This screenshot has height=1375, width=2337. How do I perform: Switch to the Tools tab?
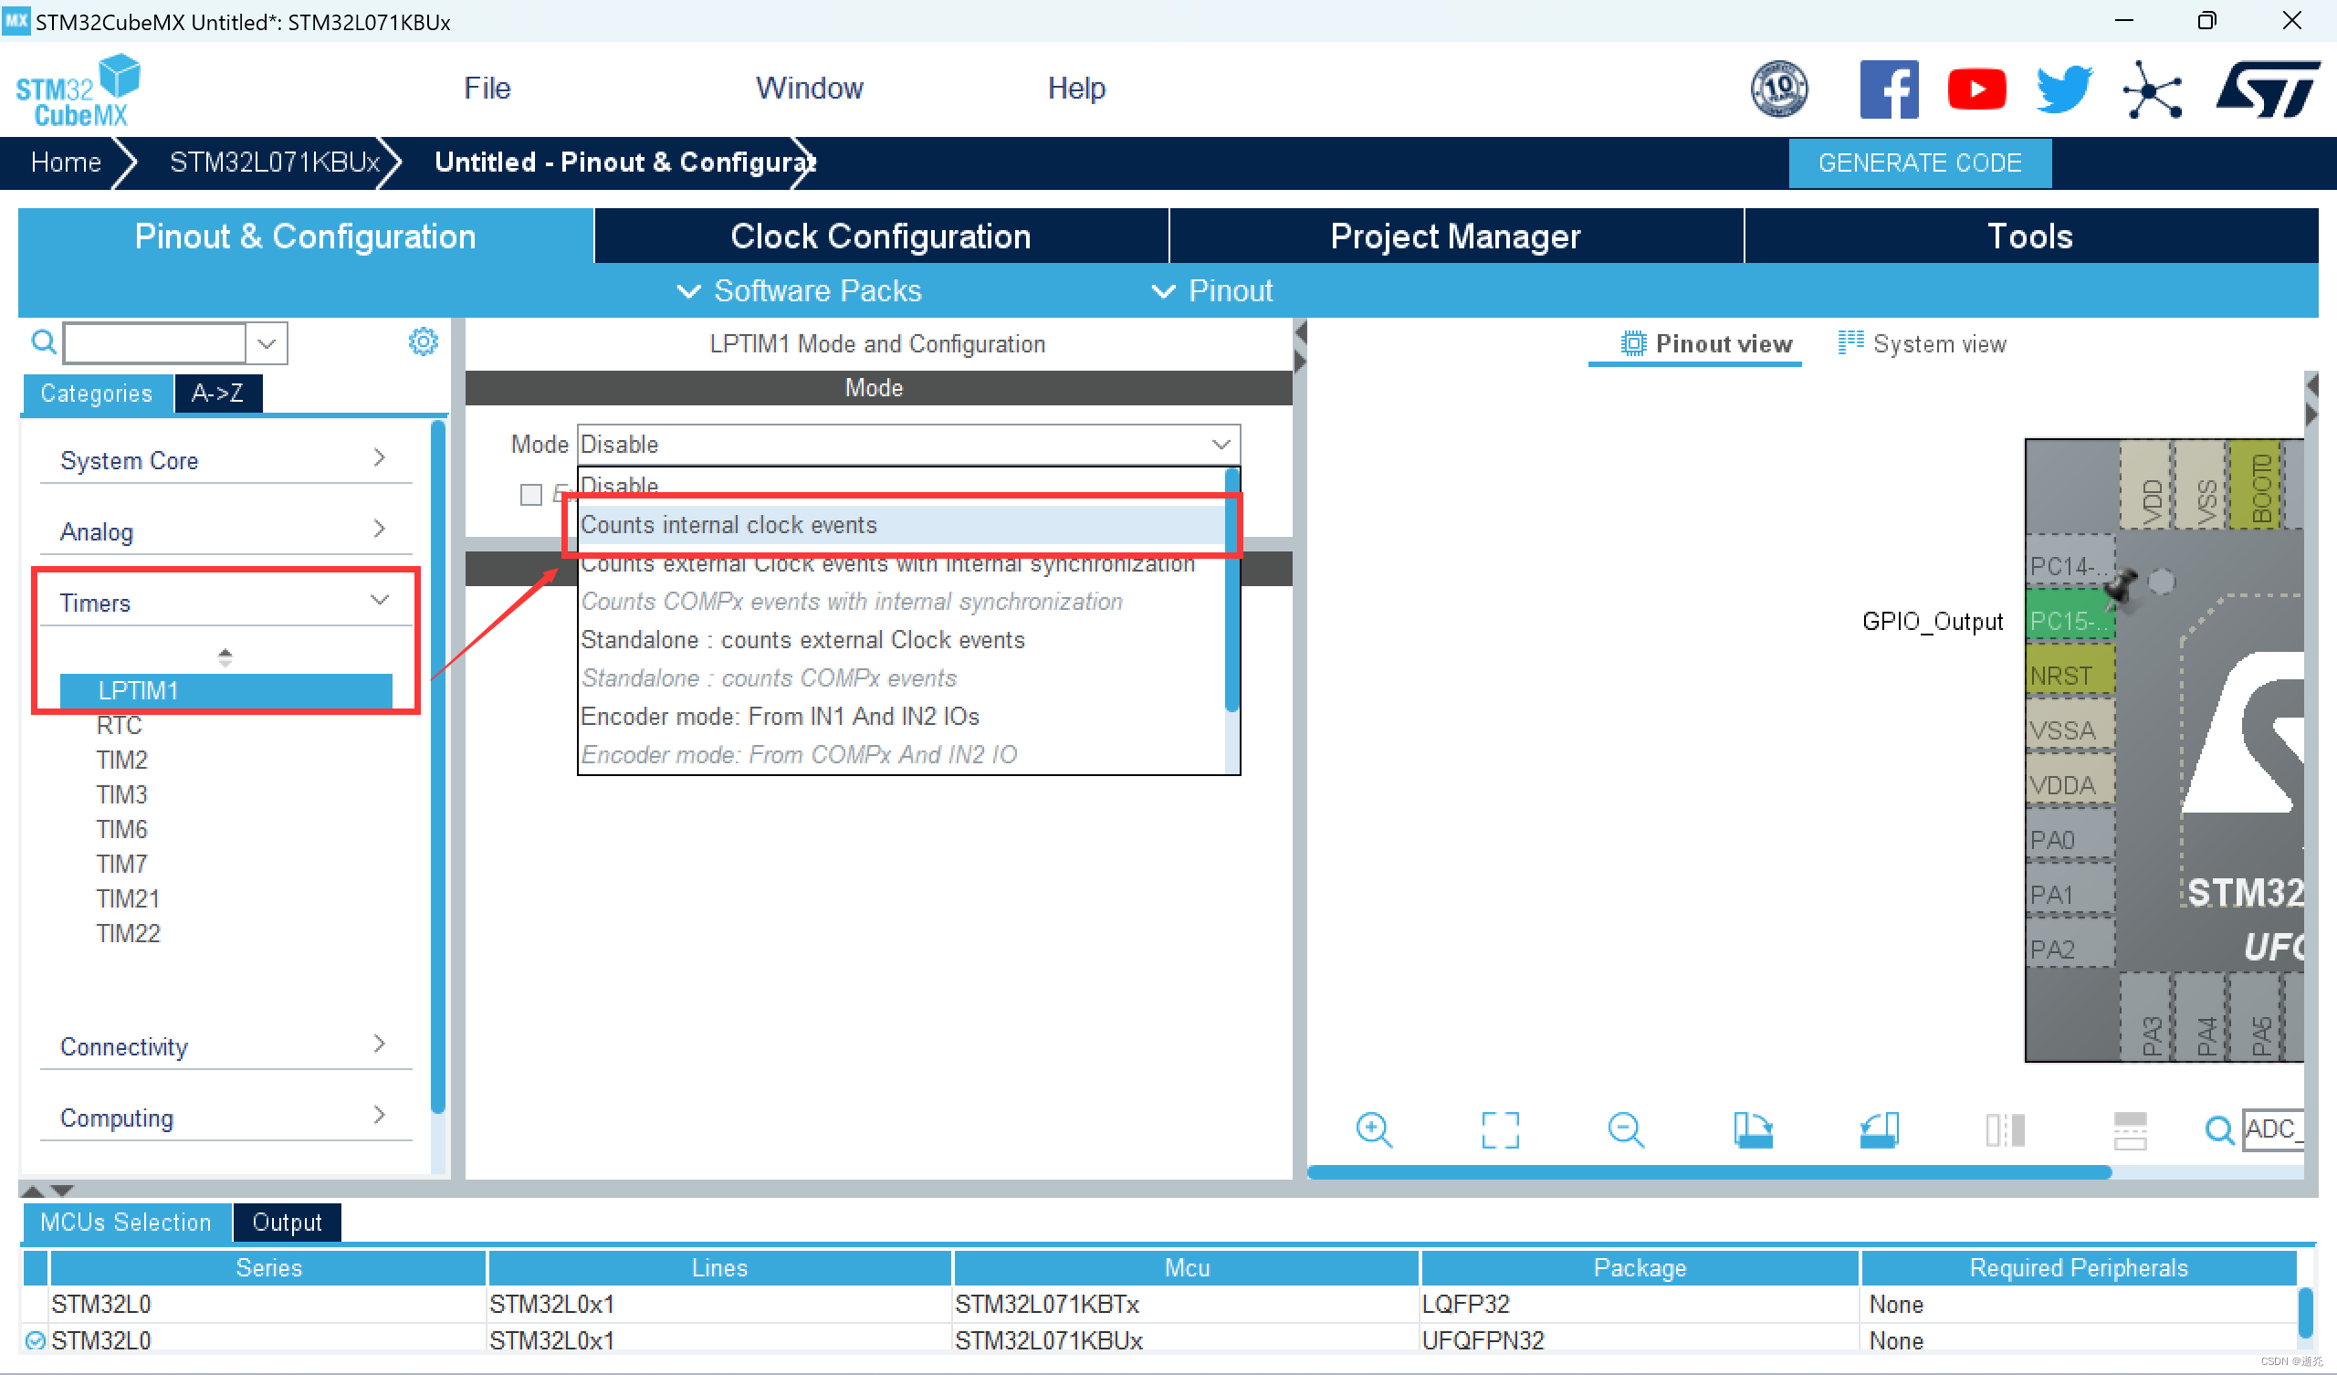(2030, 236)
